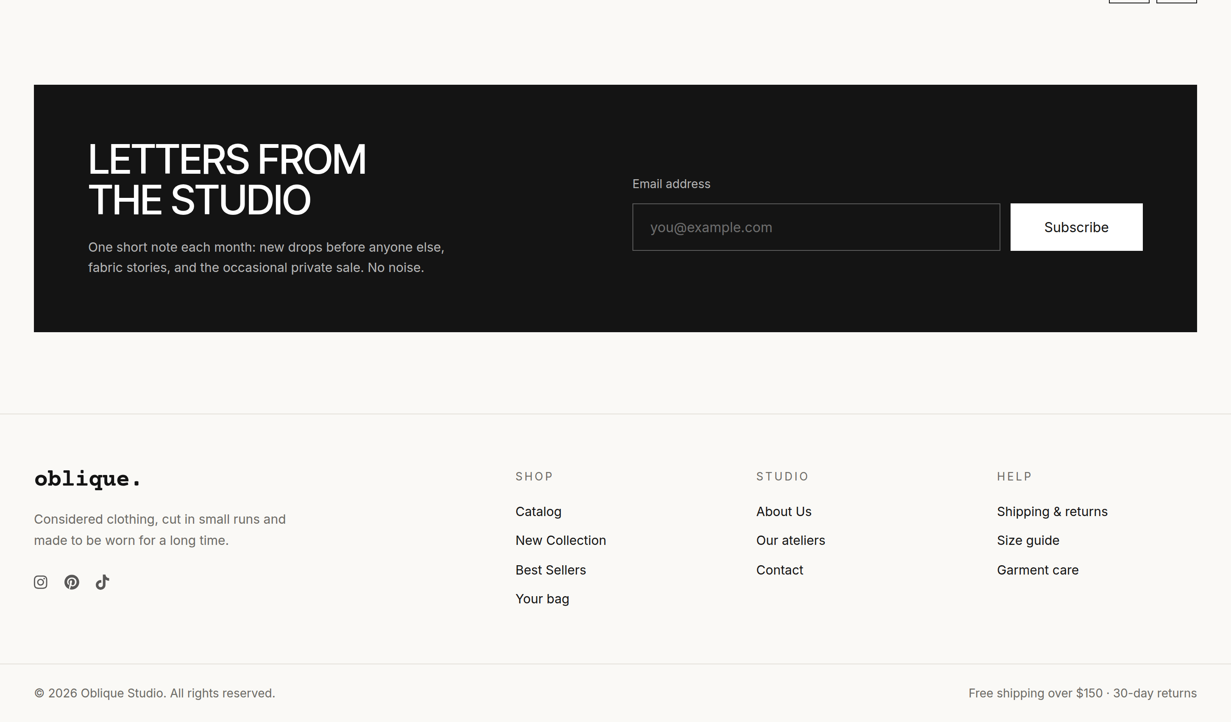Open Your bag link
1231x722 pixels.
pyautogui.click(x=542, y=599)
